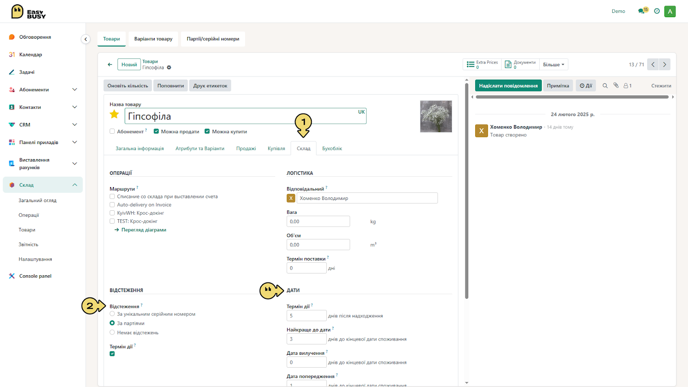Collapse the sidebar with the arrow button
Screen dimensions: 688x387
[x=86, y=39]
